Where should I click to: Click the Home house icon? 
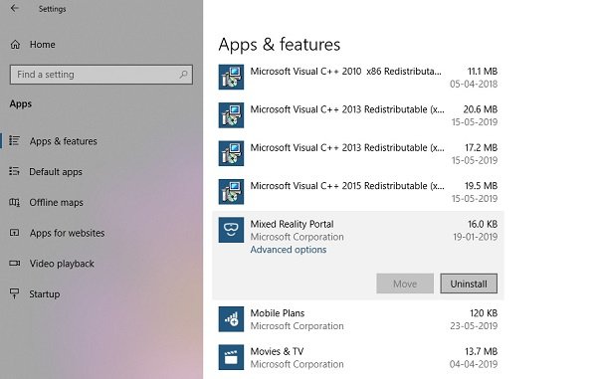click(15, 45)
